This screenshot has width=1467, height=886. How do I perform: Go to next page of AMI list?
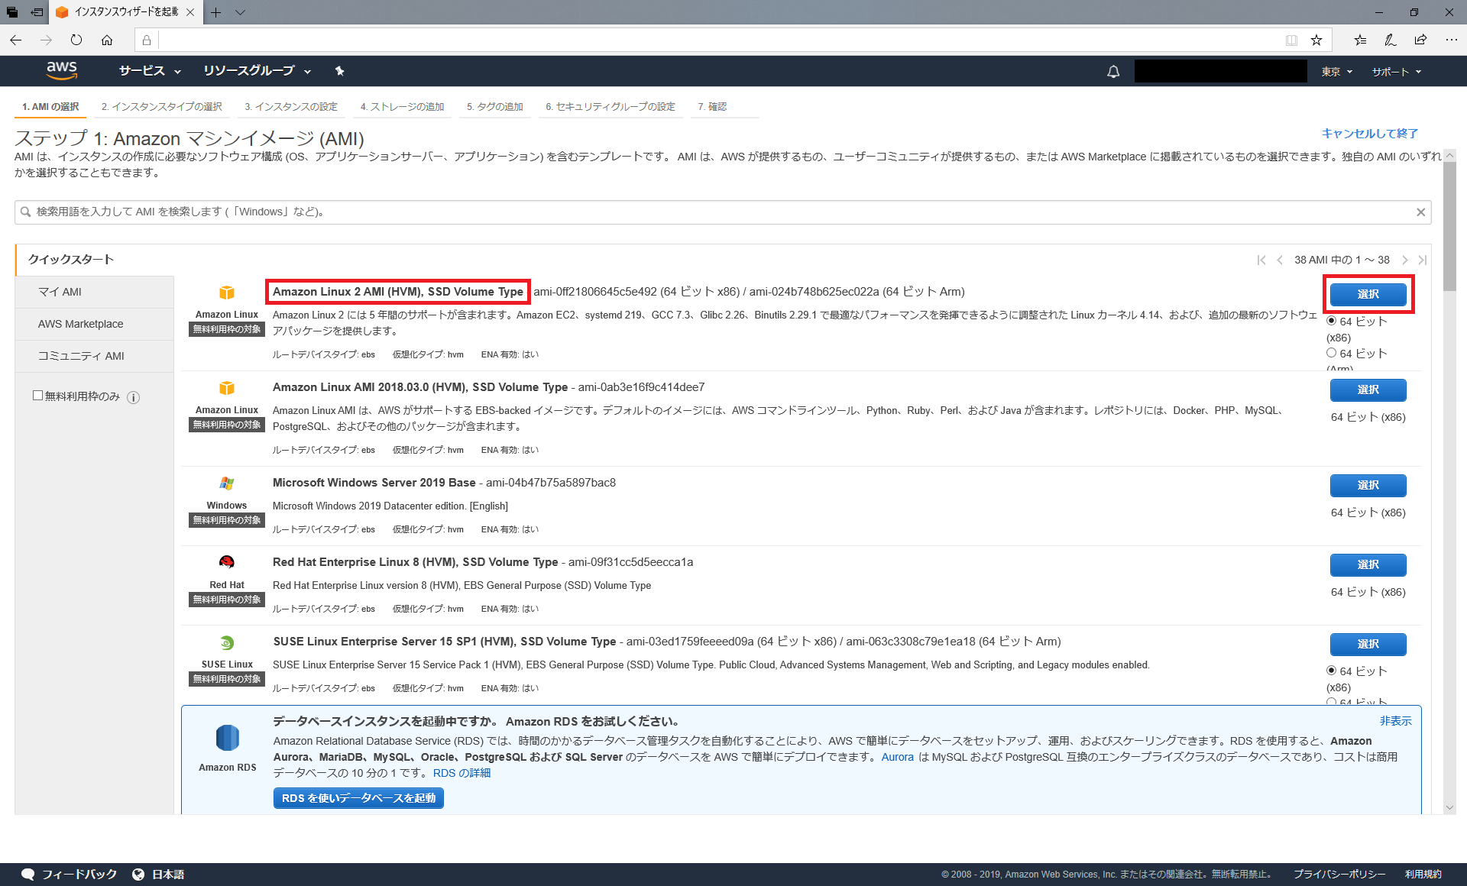(1404, 260)
